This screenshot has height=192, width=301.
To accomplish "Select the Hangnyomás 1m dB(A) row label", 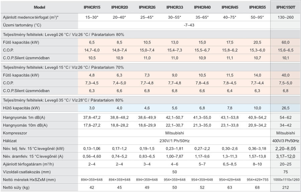I will point(24,117).
